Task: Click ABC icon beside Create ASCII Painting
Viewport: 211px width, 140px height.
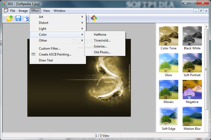Action: [x=33, y=54]
